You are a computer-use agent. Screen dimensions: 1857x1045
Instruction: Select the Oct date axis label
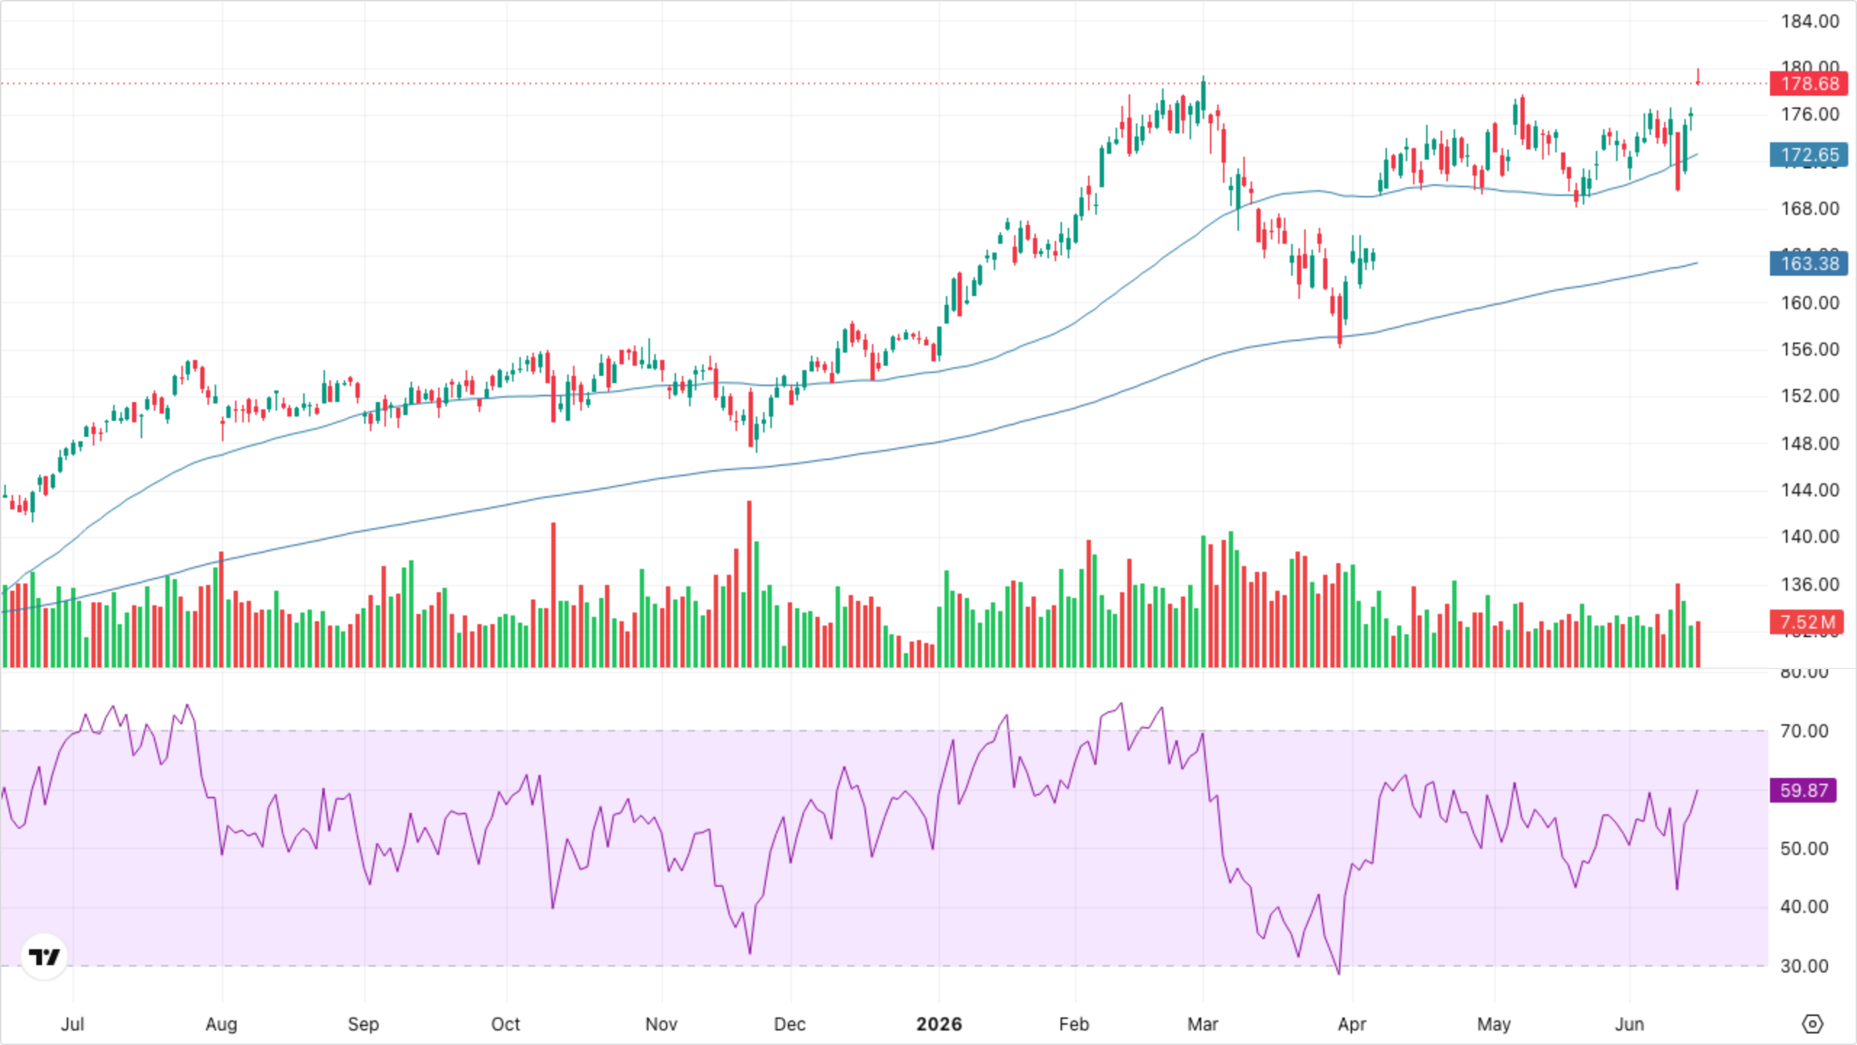(506, 1024)
